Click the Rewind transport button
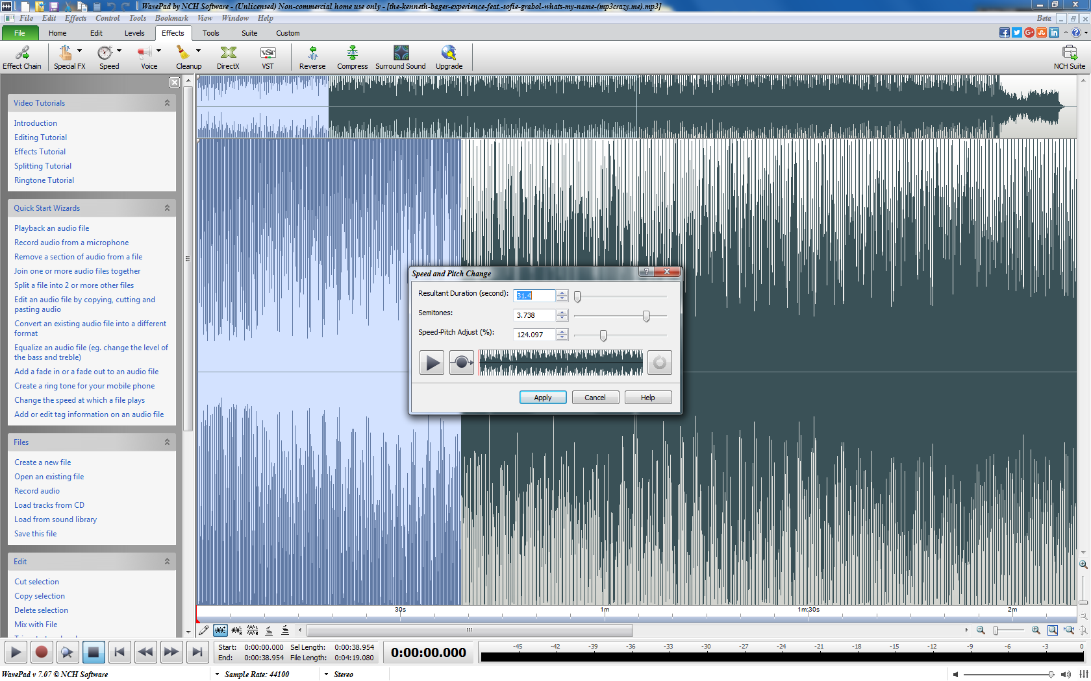Viewport: 1091px width, 681px height. (145, 652)
